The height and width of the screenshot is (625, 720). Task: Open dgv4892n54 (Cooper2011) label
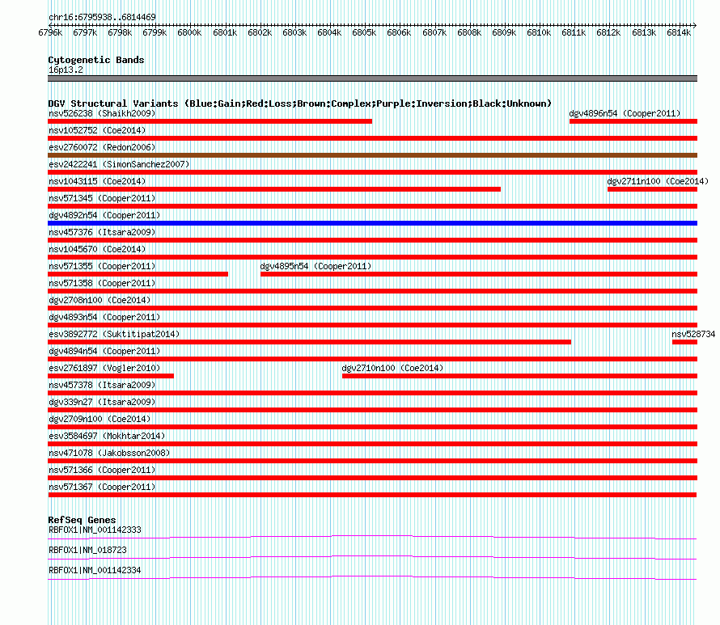[x=104, y=215]
